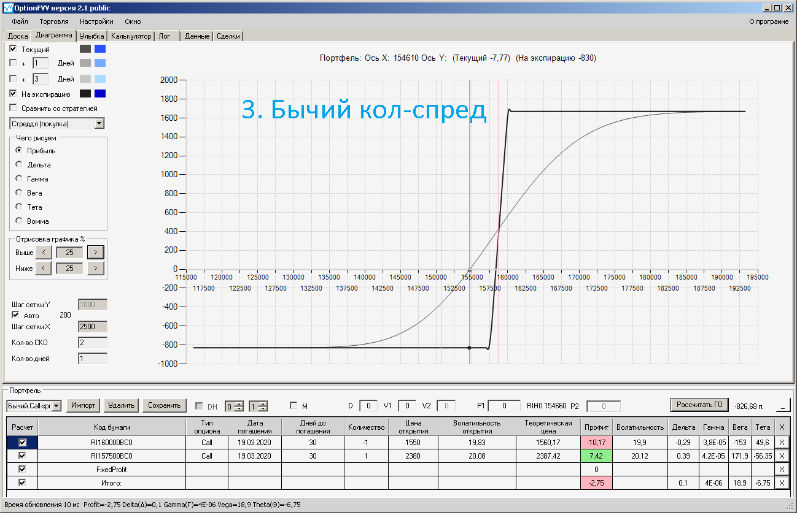Click the dark gray Текущий color swatch

click(85, 49)
